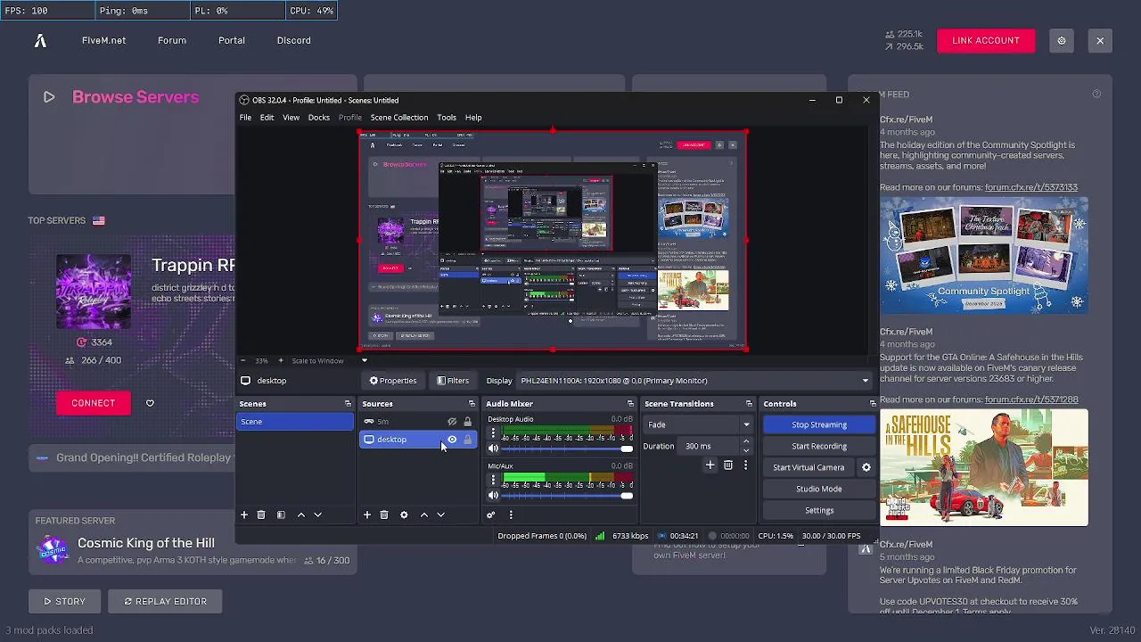Open Desktop Audio three-dot options
The width and height of the screenshot is (1141, 642).
click(x=493, y=433)
